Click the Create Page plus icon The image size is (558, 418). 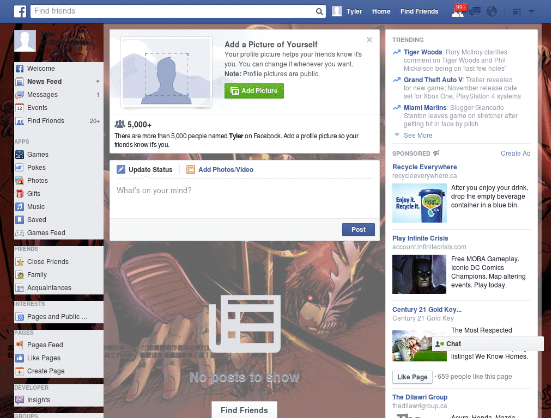(x=20, y=371)
